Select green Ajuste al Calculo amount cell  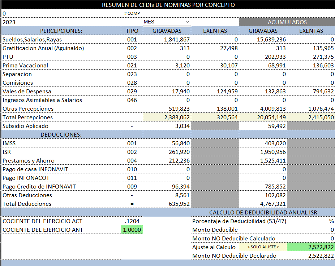tap(311, 247)
